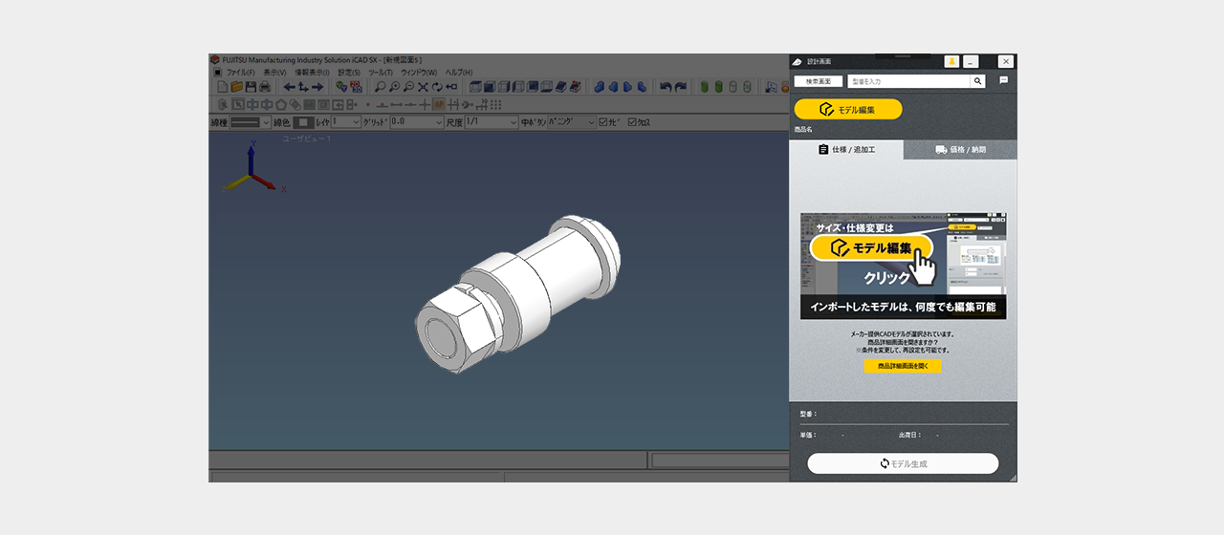Click the magnifier search icon in panel

click(977, 82)
